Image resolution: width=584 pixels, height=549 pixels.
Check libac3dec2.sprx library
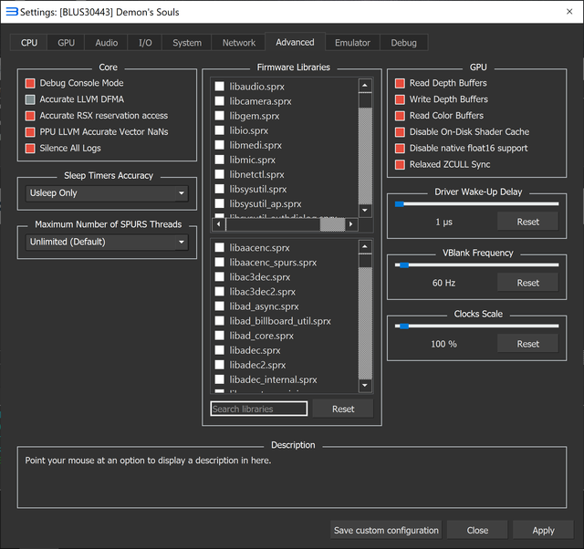[220, 292]
